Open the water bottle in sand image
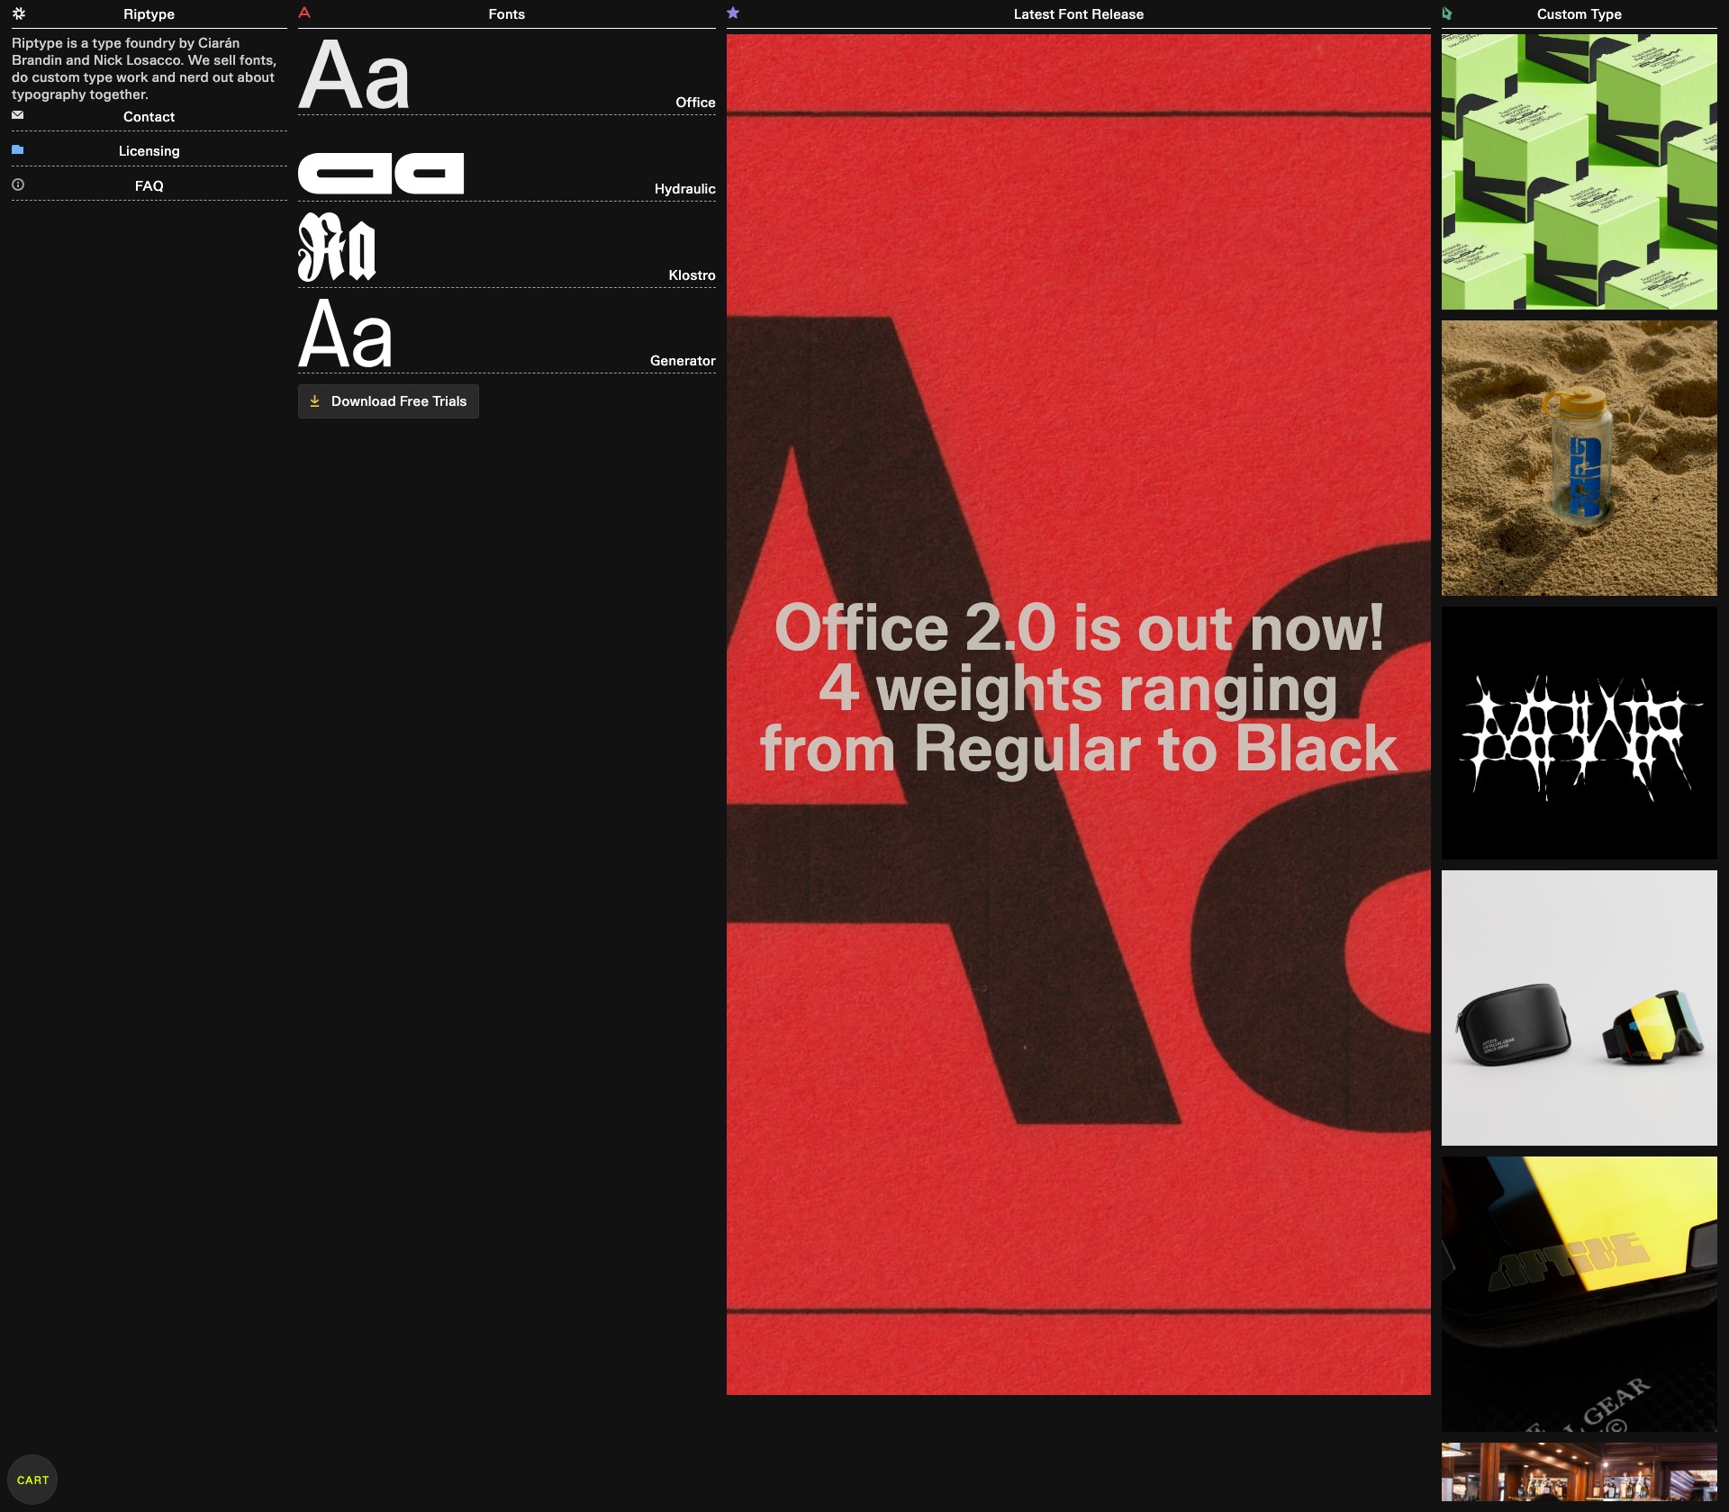This screenshot has width=1729, height=1512. coord(1580,458)
